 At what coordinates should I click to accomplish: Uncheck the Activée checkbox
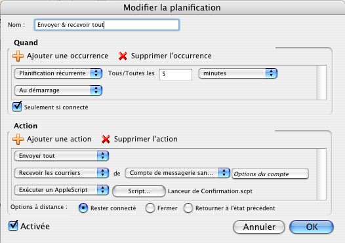(x=13, y=225)
